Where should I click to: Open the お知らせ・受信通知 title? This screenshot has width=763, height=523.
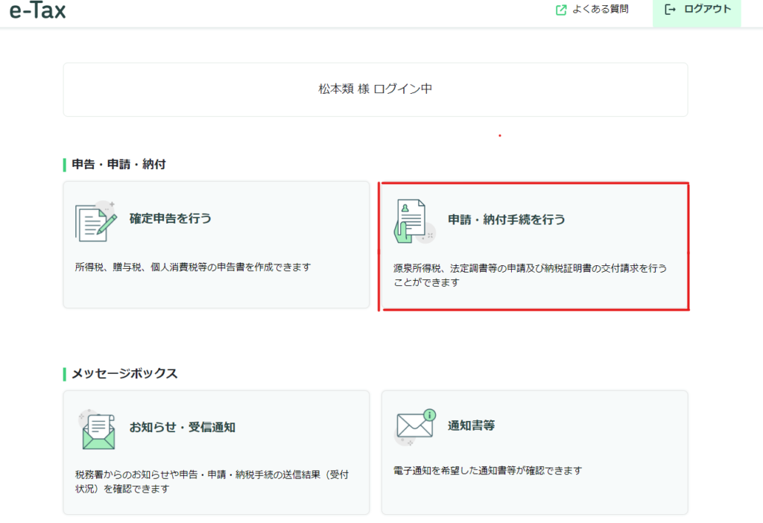pyautogui.click(x=182, y=428)
